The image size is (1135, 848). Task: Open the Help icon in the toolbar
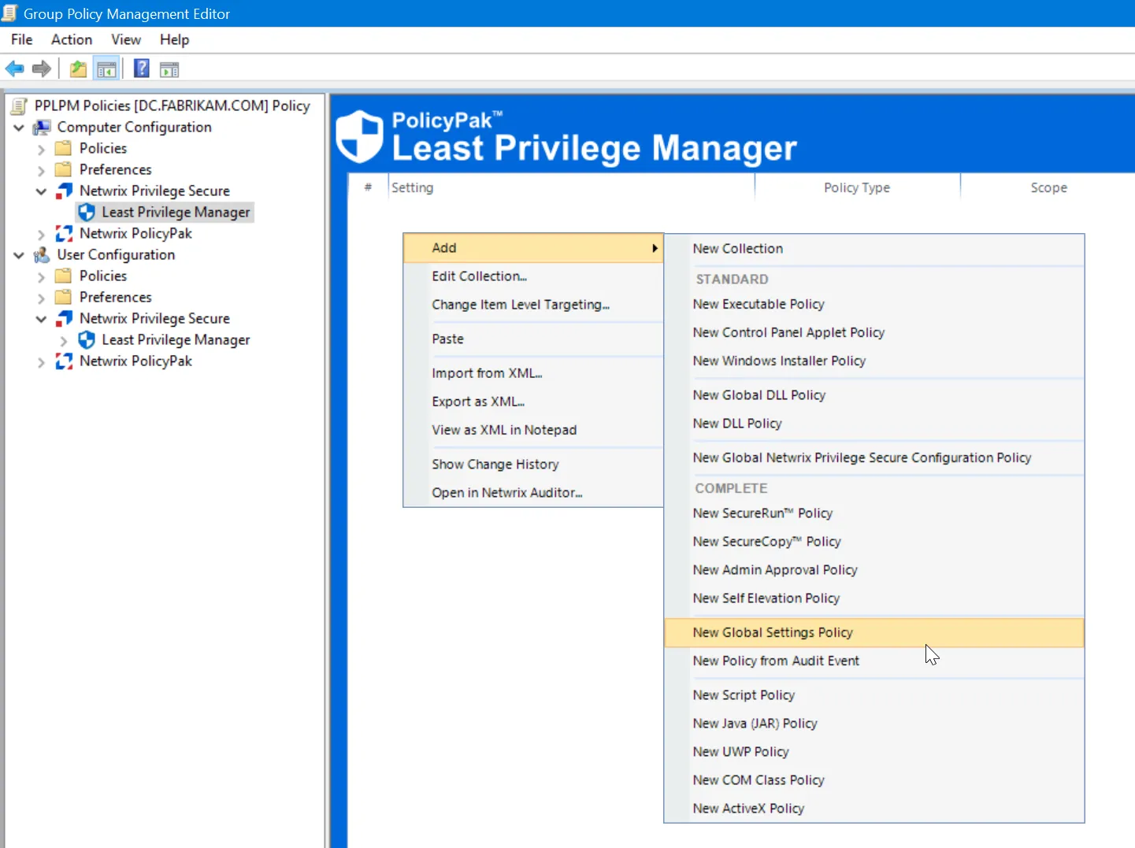(x=141, y=69)
